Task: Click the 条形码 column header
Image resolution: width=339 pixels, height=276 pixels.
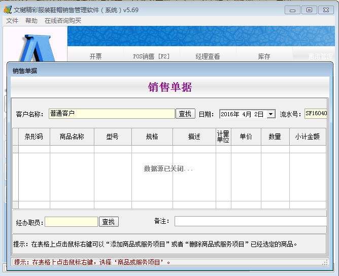Action: (34, 136)
